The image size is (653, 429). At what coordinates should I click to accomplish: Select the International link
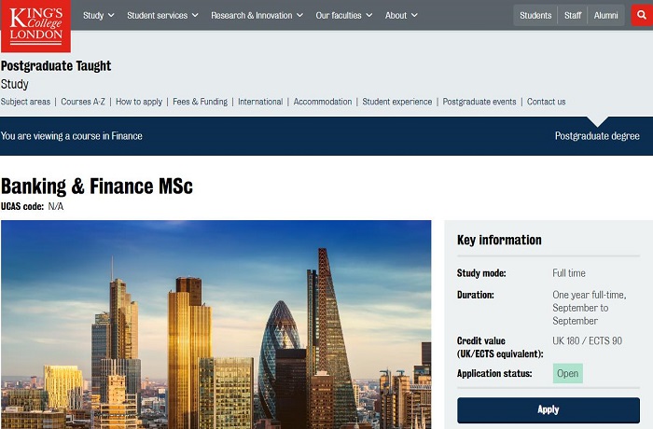coord(260,102)
